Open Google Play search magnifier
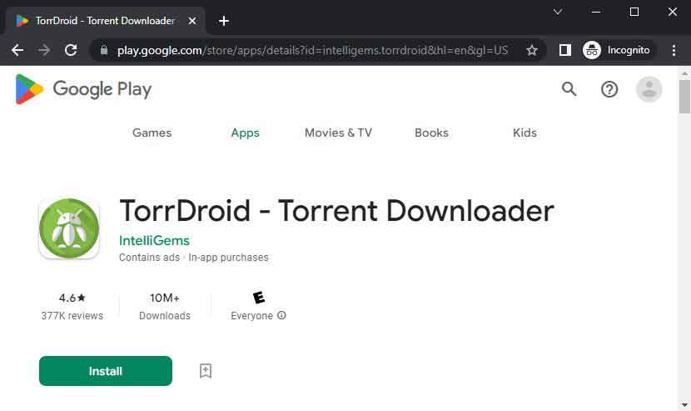 [x=569, y=89]
